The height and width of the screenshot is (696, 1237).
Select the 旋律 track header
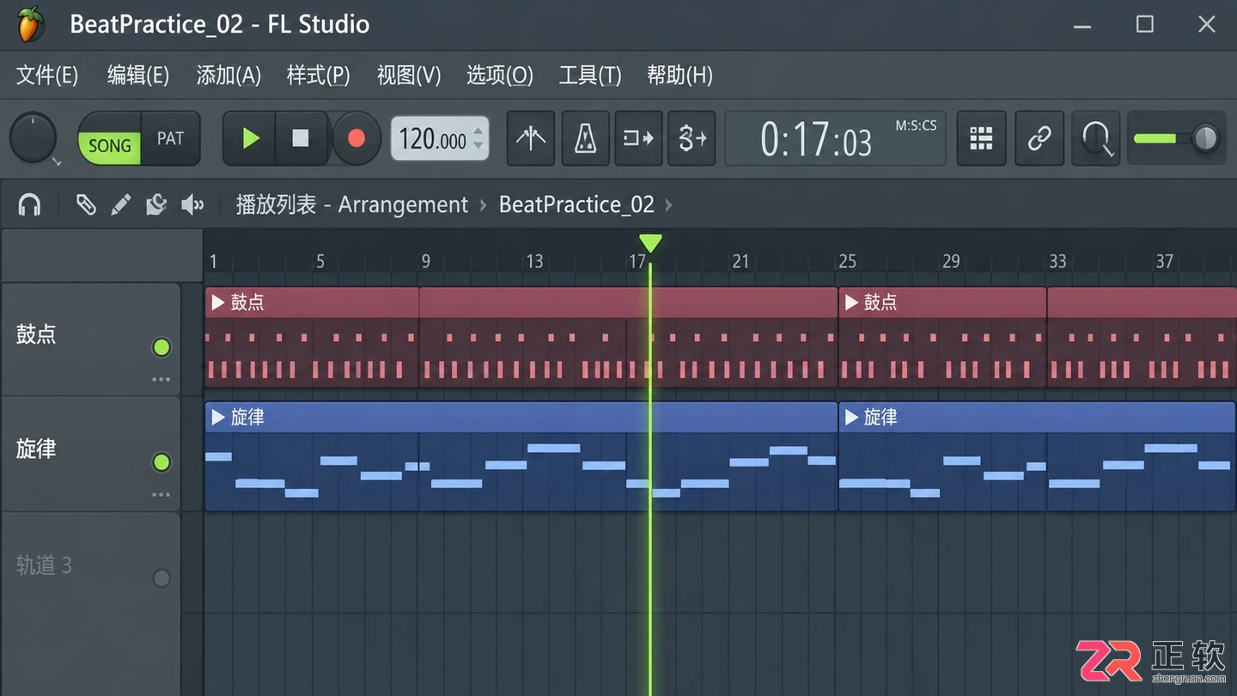click(91, 454)
